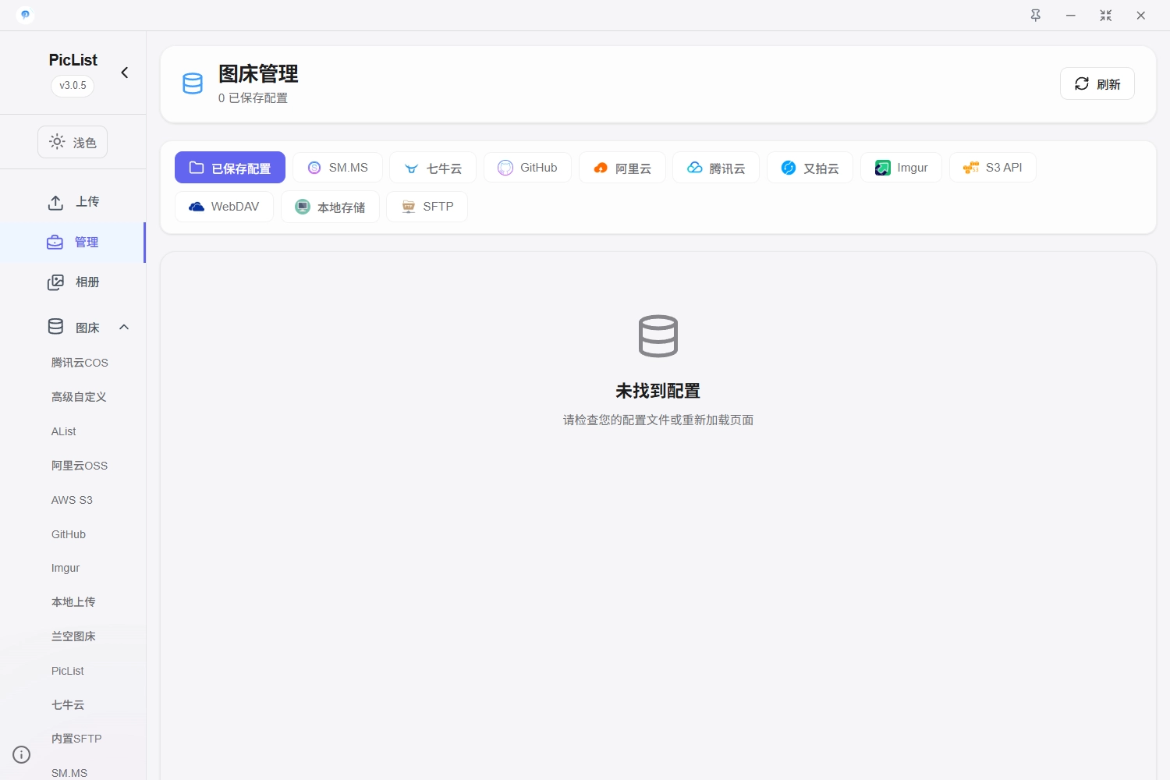Click the refresh (刷新) button
This screenshot has width=1170, height=780.
tap(1097, 84)
